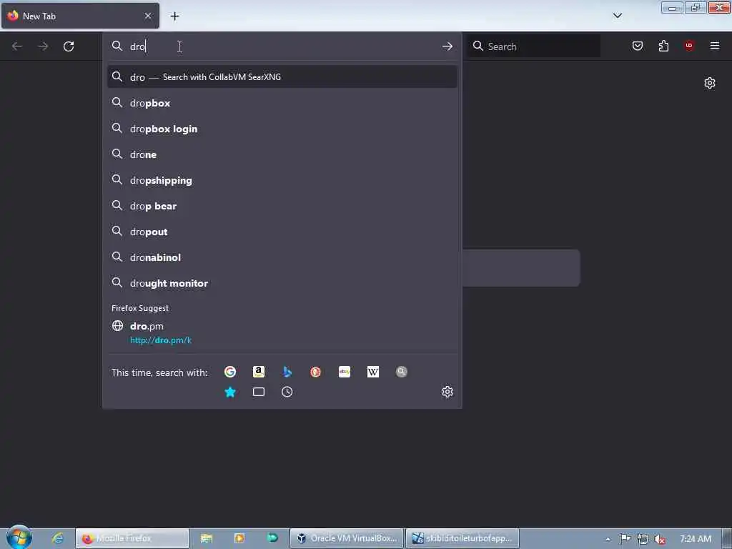Open the Extensions puzzle icon
Image resolution: width=732 pixels, height=549 pixels.
click(663, 46)
